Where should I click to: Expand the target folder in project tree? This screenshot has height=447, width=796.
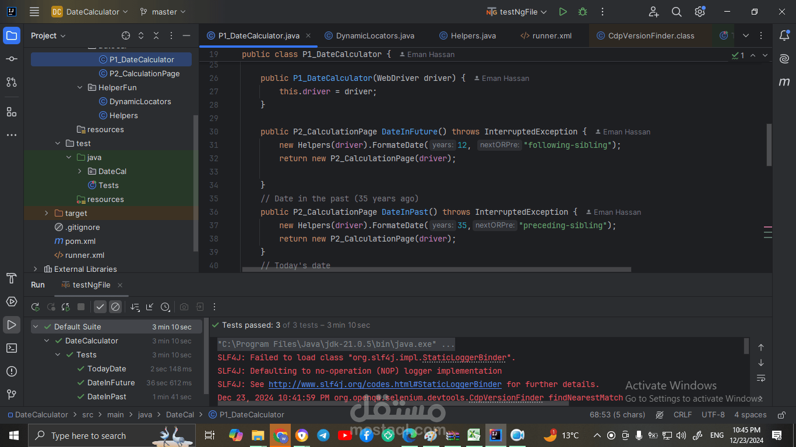click(x=47, y=214)
